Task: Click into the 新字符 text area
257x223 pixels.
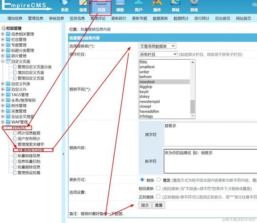Action: (x=210, y=161)
